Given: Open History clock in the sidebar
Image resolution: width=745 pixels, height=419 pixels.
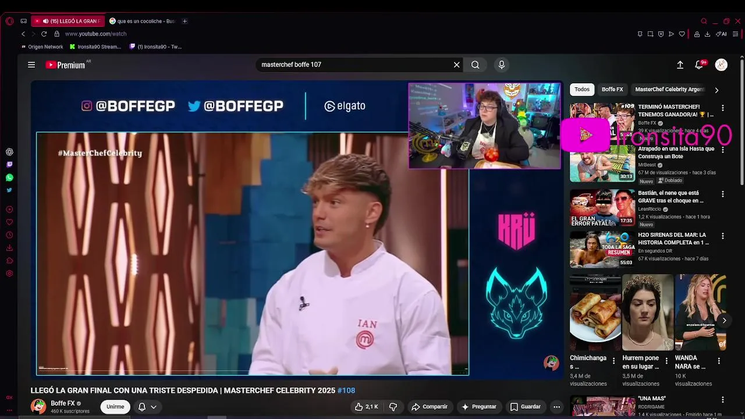Looking at the screenshot, I should click(x=9, y=235).
